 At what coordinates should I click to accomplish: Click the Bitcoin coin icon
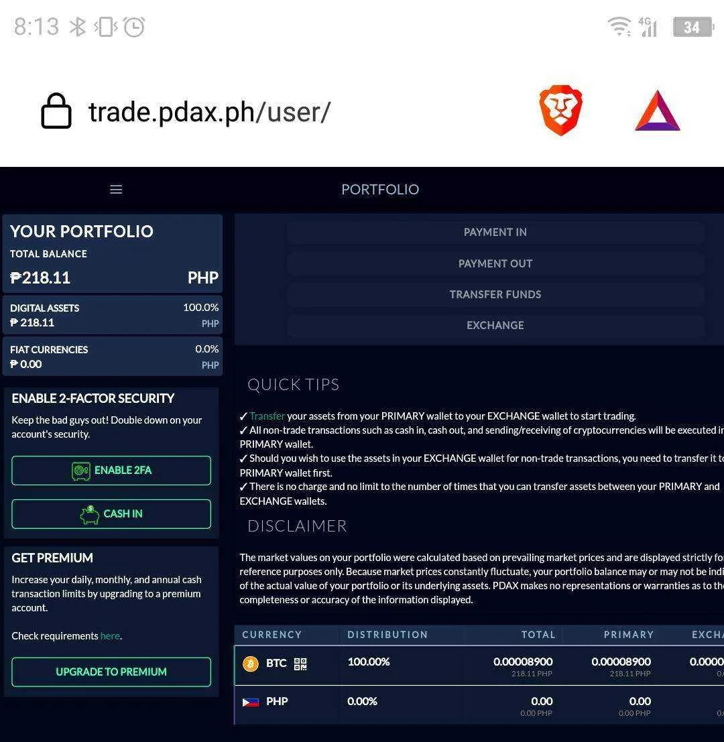tap(250, 664)
